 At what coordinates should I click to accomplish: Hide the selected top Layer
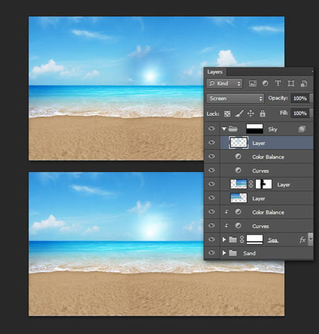point(212,142)
